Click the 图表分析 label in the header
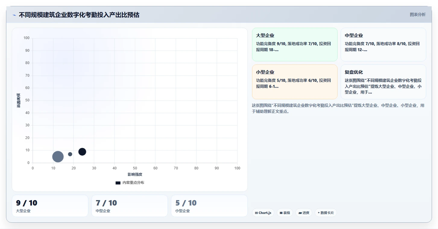438x229 pixels. tap(418, 14)
